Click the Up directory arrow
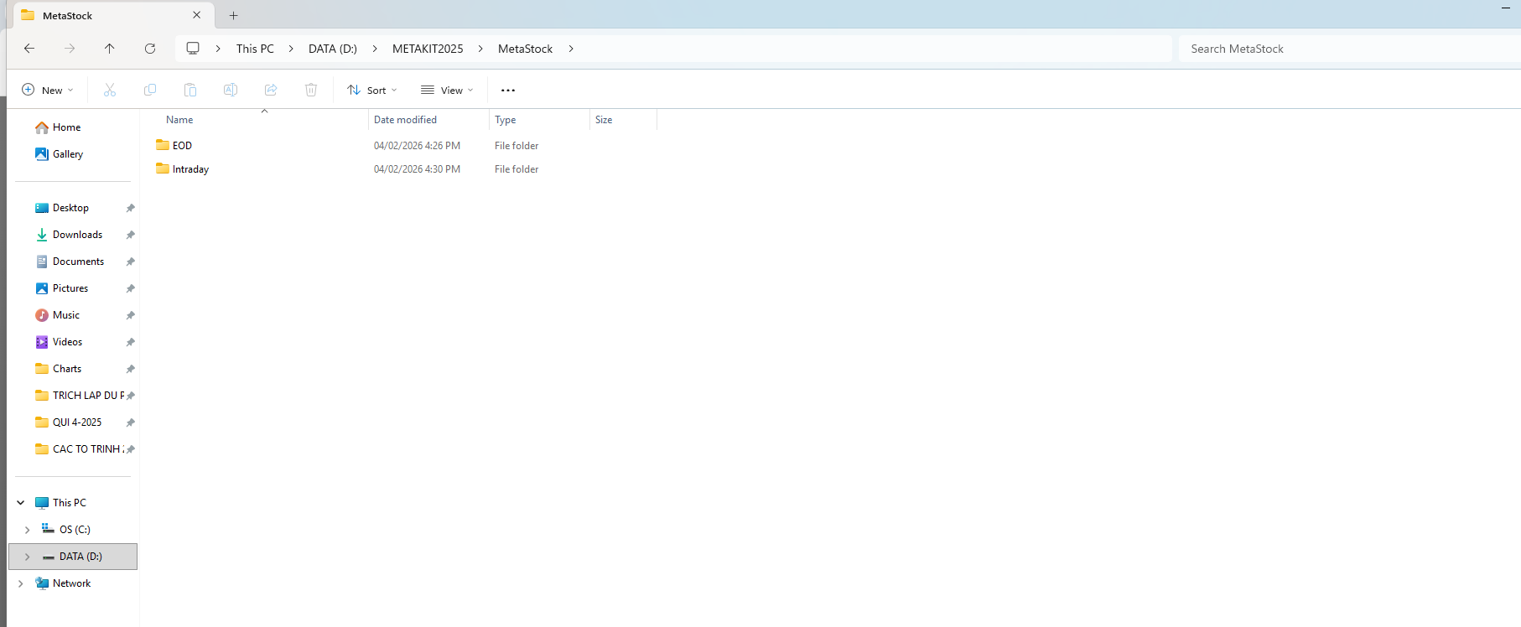The image size is (1521, 627). tap(110, 49)
